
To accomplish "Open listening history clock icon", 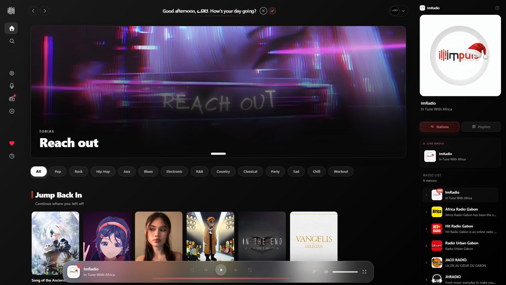I will (x=12, y=156).
